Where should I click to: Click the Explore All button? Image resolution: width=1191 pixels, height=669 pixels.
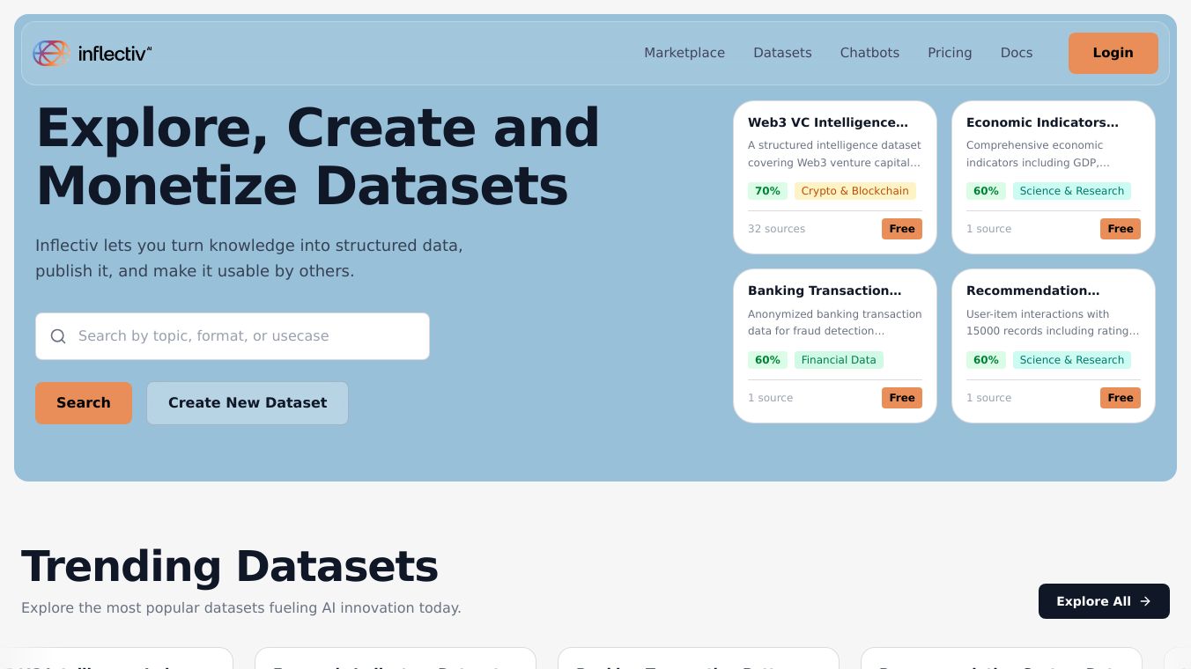point(1103,601)
